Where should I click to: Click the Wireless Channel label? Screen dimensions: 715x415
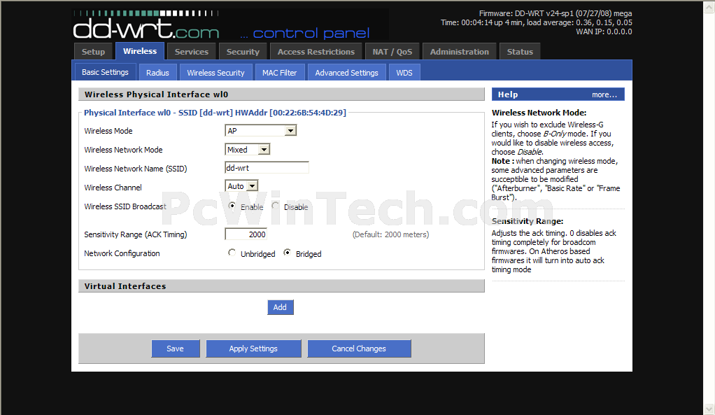pos(113,188)
